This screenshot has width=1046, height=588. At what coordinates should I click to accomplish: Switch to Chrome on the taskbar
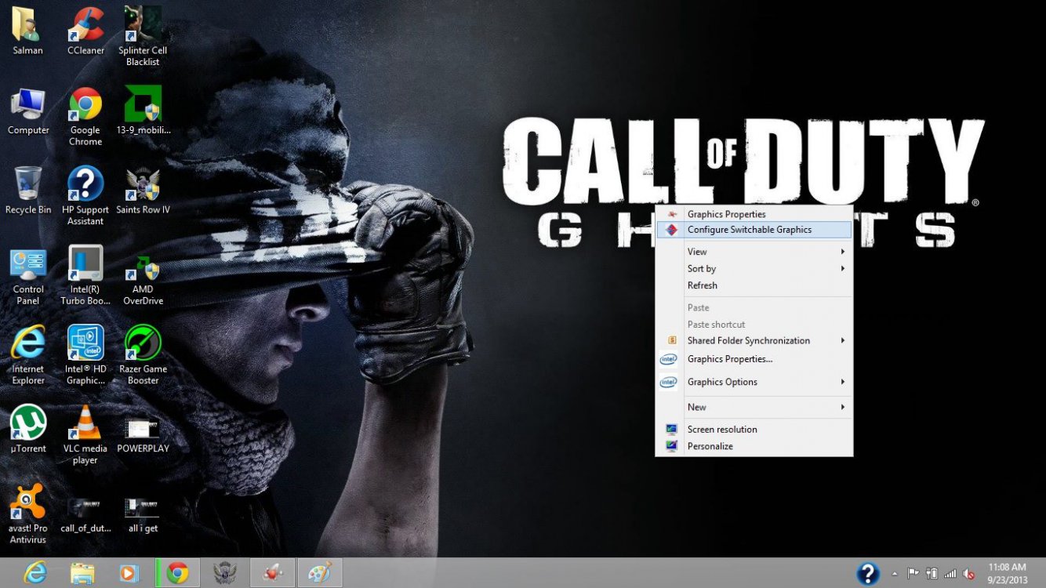(x=177, y=573)
